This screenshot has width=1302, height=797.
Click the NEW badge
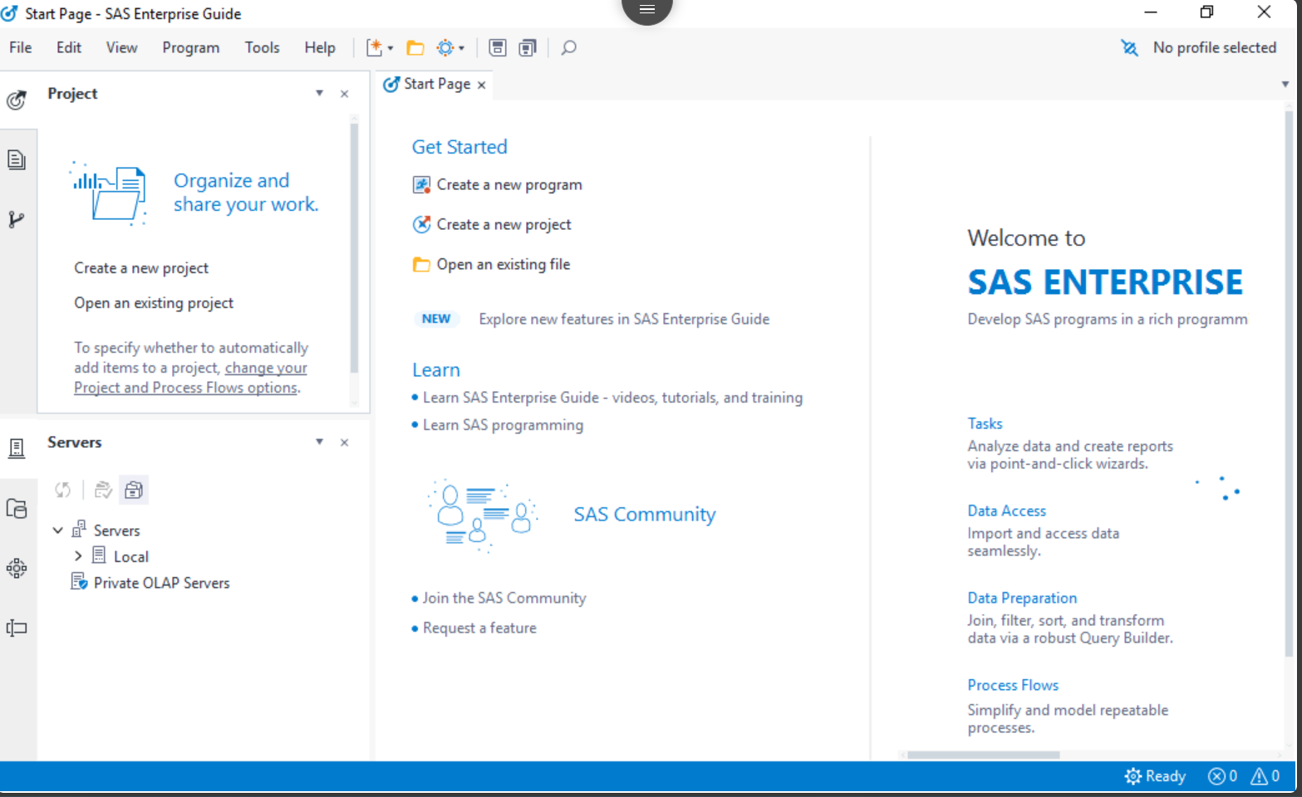pyautogui.click(x=436, y=319)
